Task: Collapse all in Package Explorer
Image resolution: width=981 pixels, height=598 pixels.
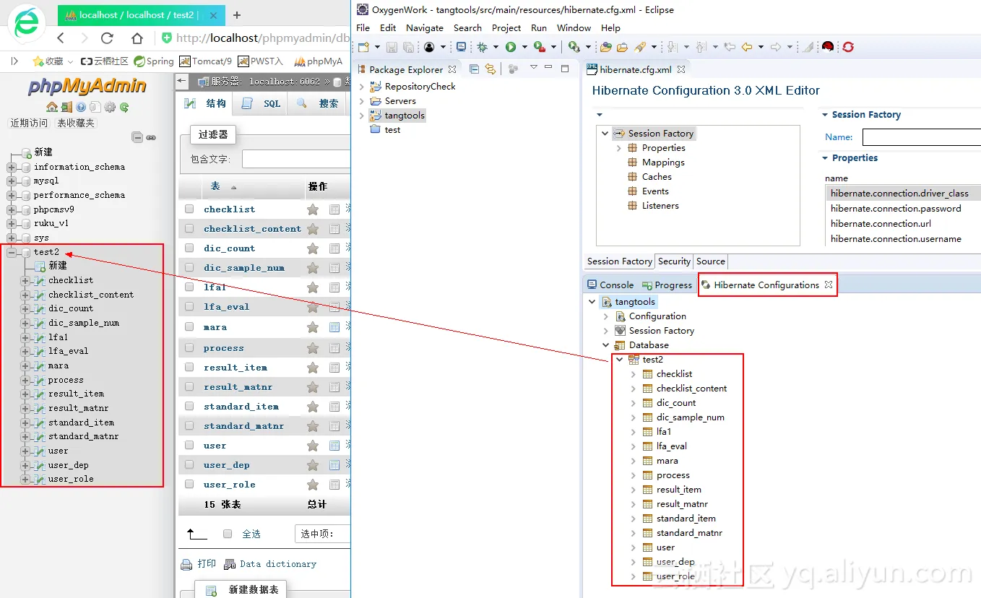Action: (475, 69)
